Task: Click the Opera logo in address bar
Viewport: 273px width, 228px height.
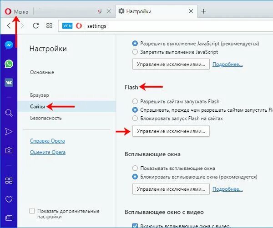Action: click(x=79, y=26)
